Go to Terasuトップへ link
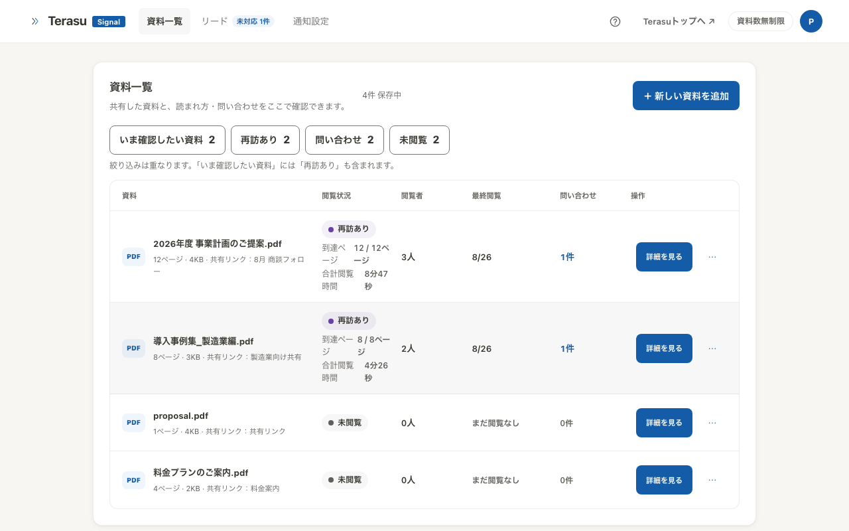 click(679, 21)
